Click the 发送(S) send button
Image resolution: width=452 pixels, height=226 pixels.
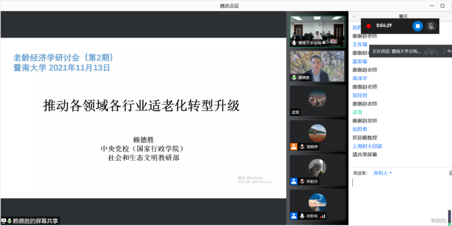pos(438,220)
